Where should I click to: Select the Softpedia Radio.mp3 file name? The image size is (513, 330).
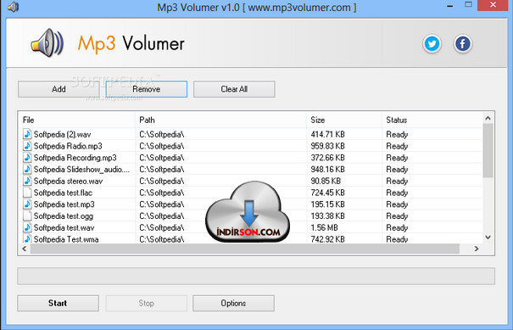tap(68, 146)
